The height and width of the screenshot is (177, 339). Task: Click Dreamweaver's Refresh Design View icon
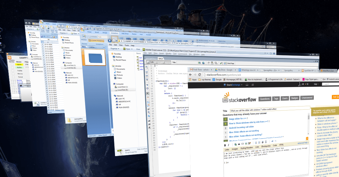pos(209,63)
